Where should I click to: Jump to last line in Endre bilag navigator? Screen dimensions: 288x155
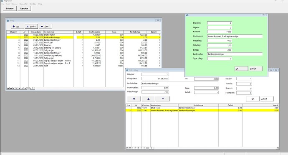(144, 148)
